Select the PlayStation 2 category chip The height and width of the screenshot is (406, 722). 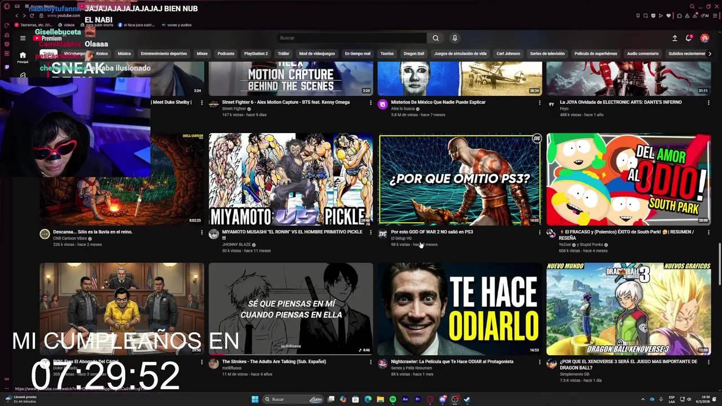(256, 54)
